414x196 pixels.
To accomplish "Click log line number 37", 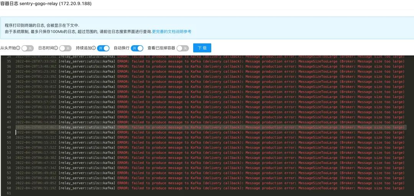I will point(9,72).
